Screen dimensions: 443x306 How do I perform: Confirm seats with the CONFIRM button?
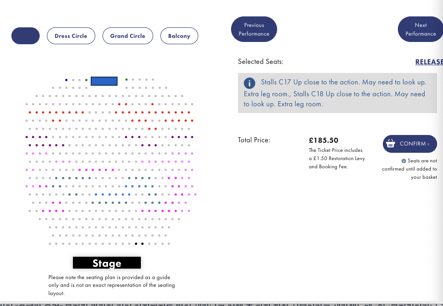point(410,144)
